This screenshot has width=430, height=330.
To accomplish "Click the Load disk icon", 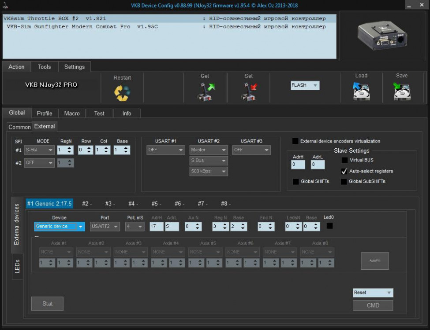I will [361, 92].
